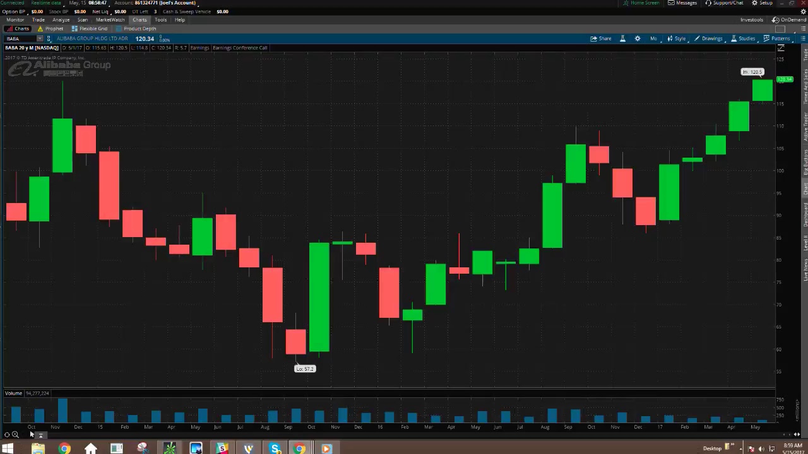Switch to Flexible Grid view
This screenshot has height=454, width=808.
pyautogui.click(x=89, y=28)
